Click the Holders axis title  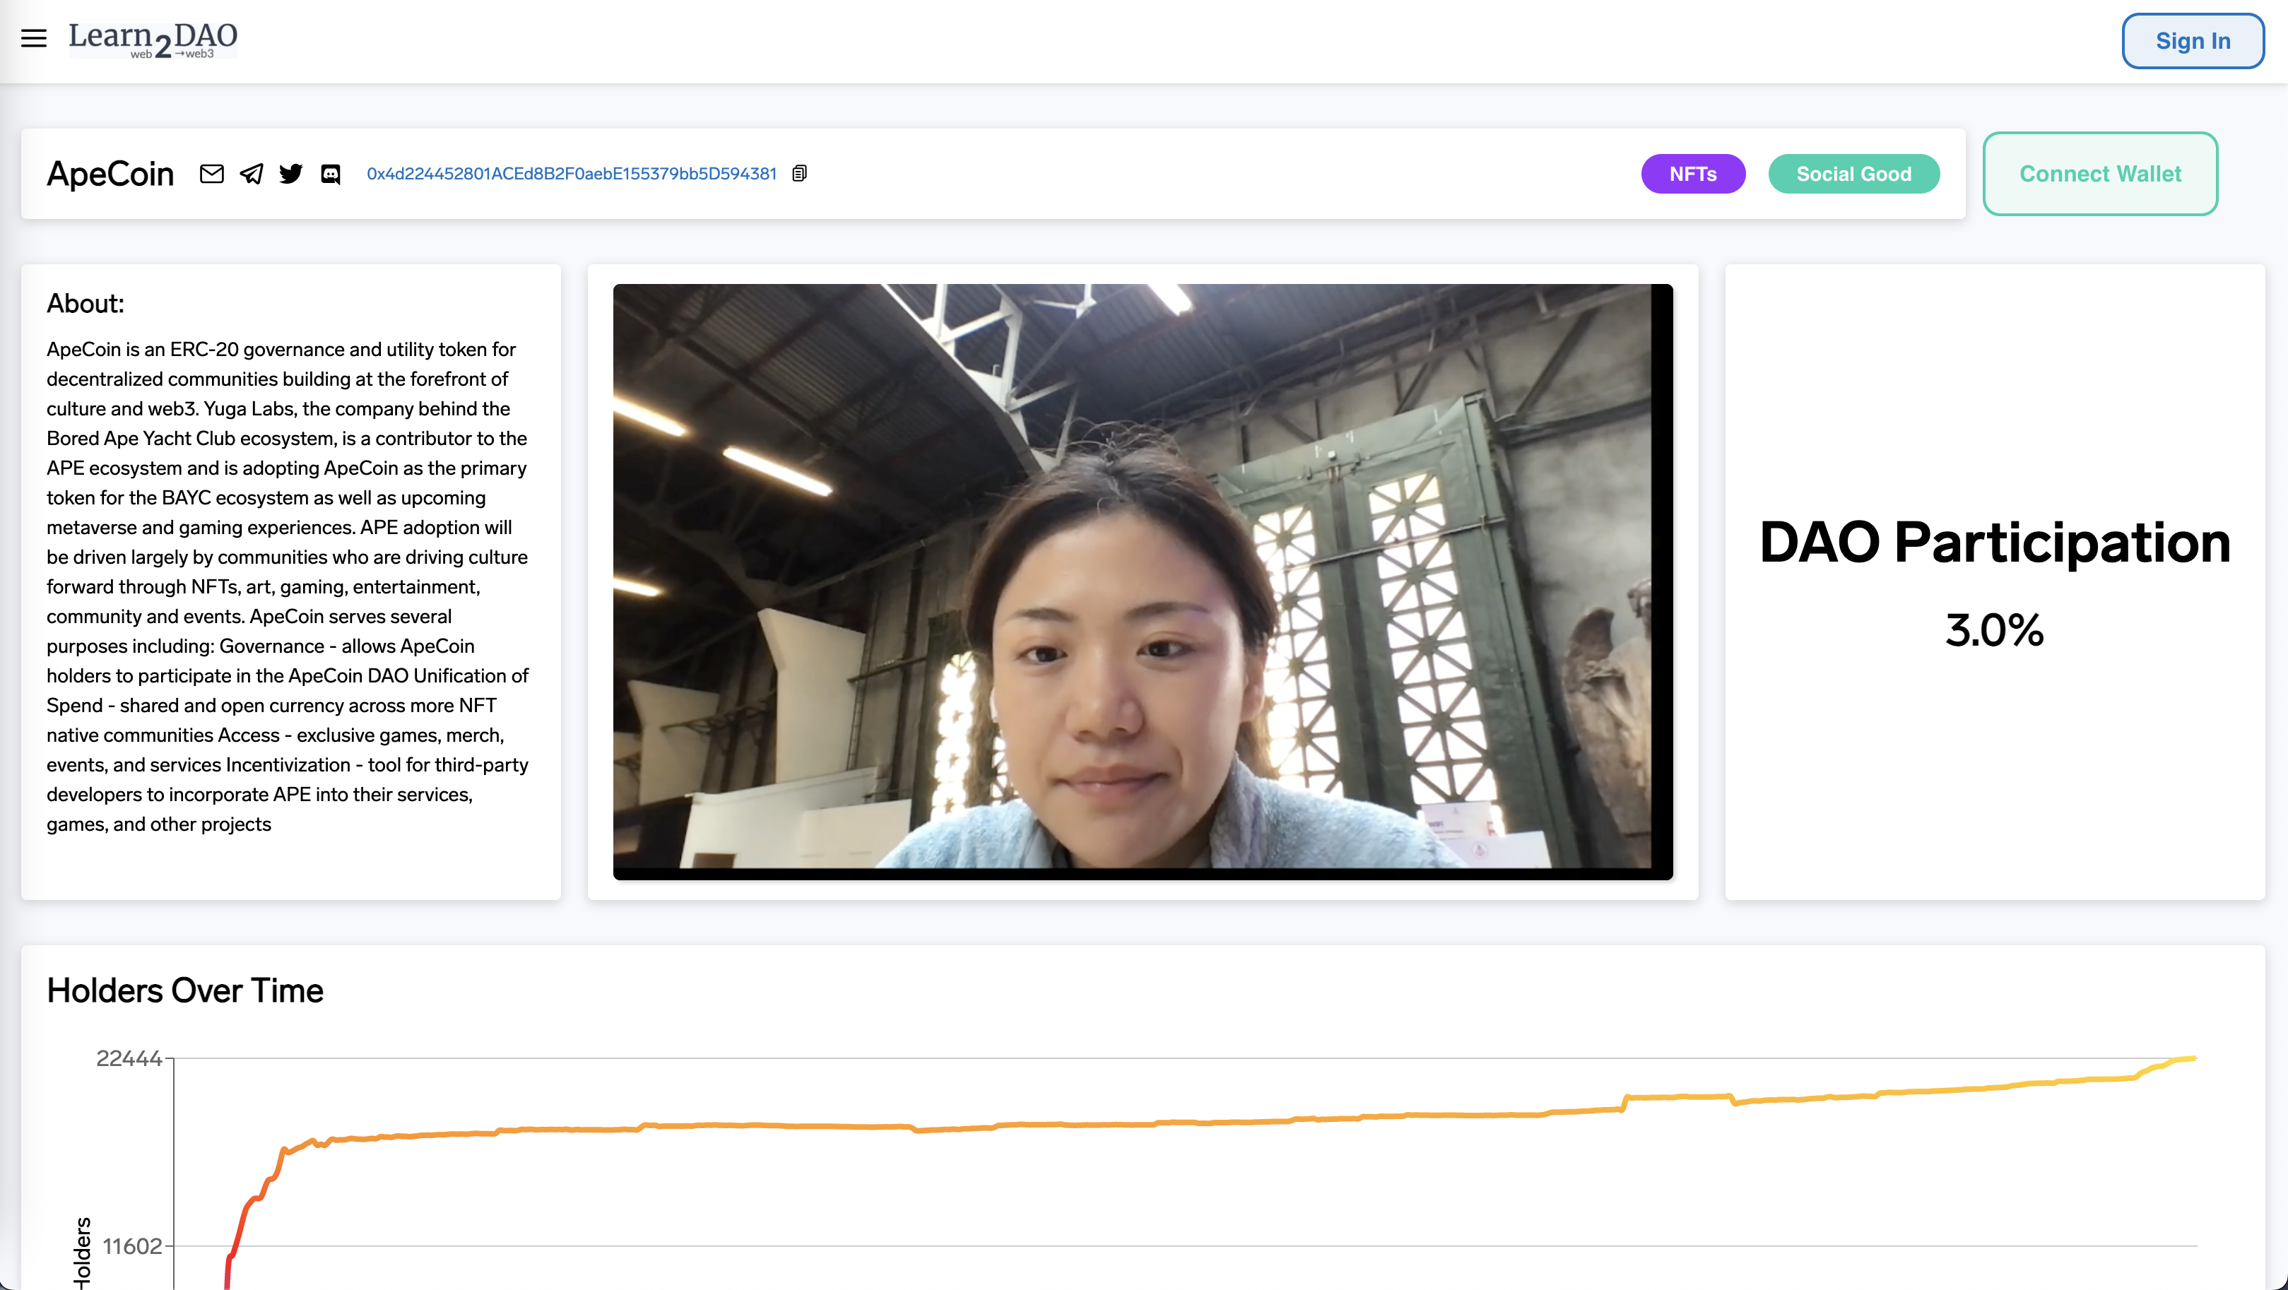[83, 1253]
